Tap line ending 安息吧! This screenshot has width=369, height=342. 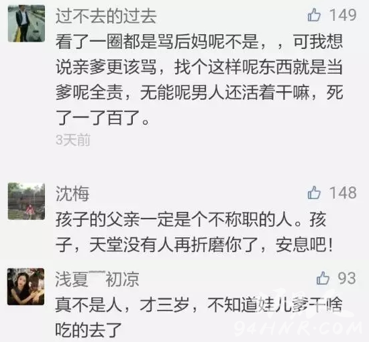pos(195,245)
